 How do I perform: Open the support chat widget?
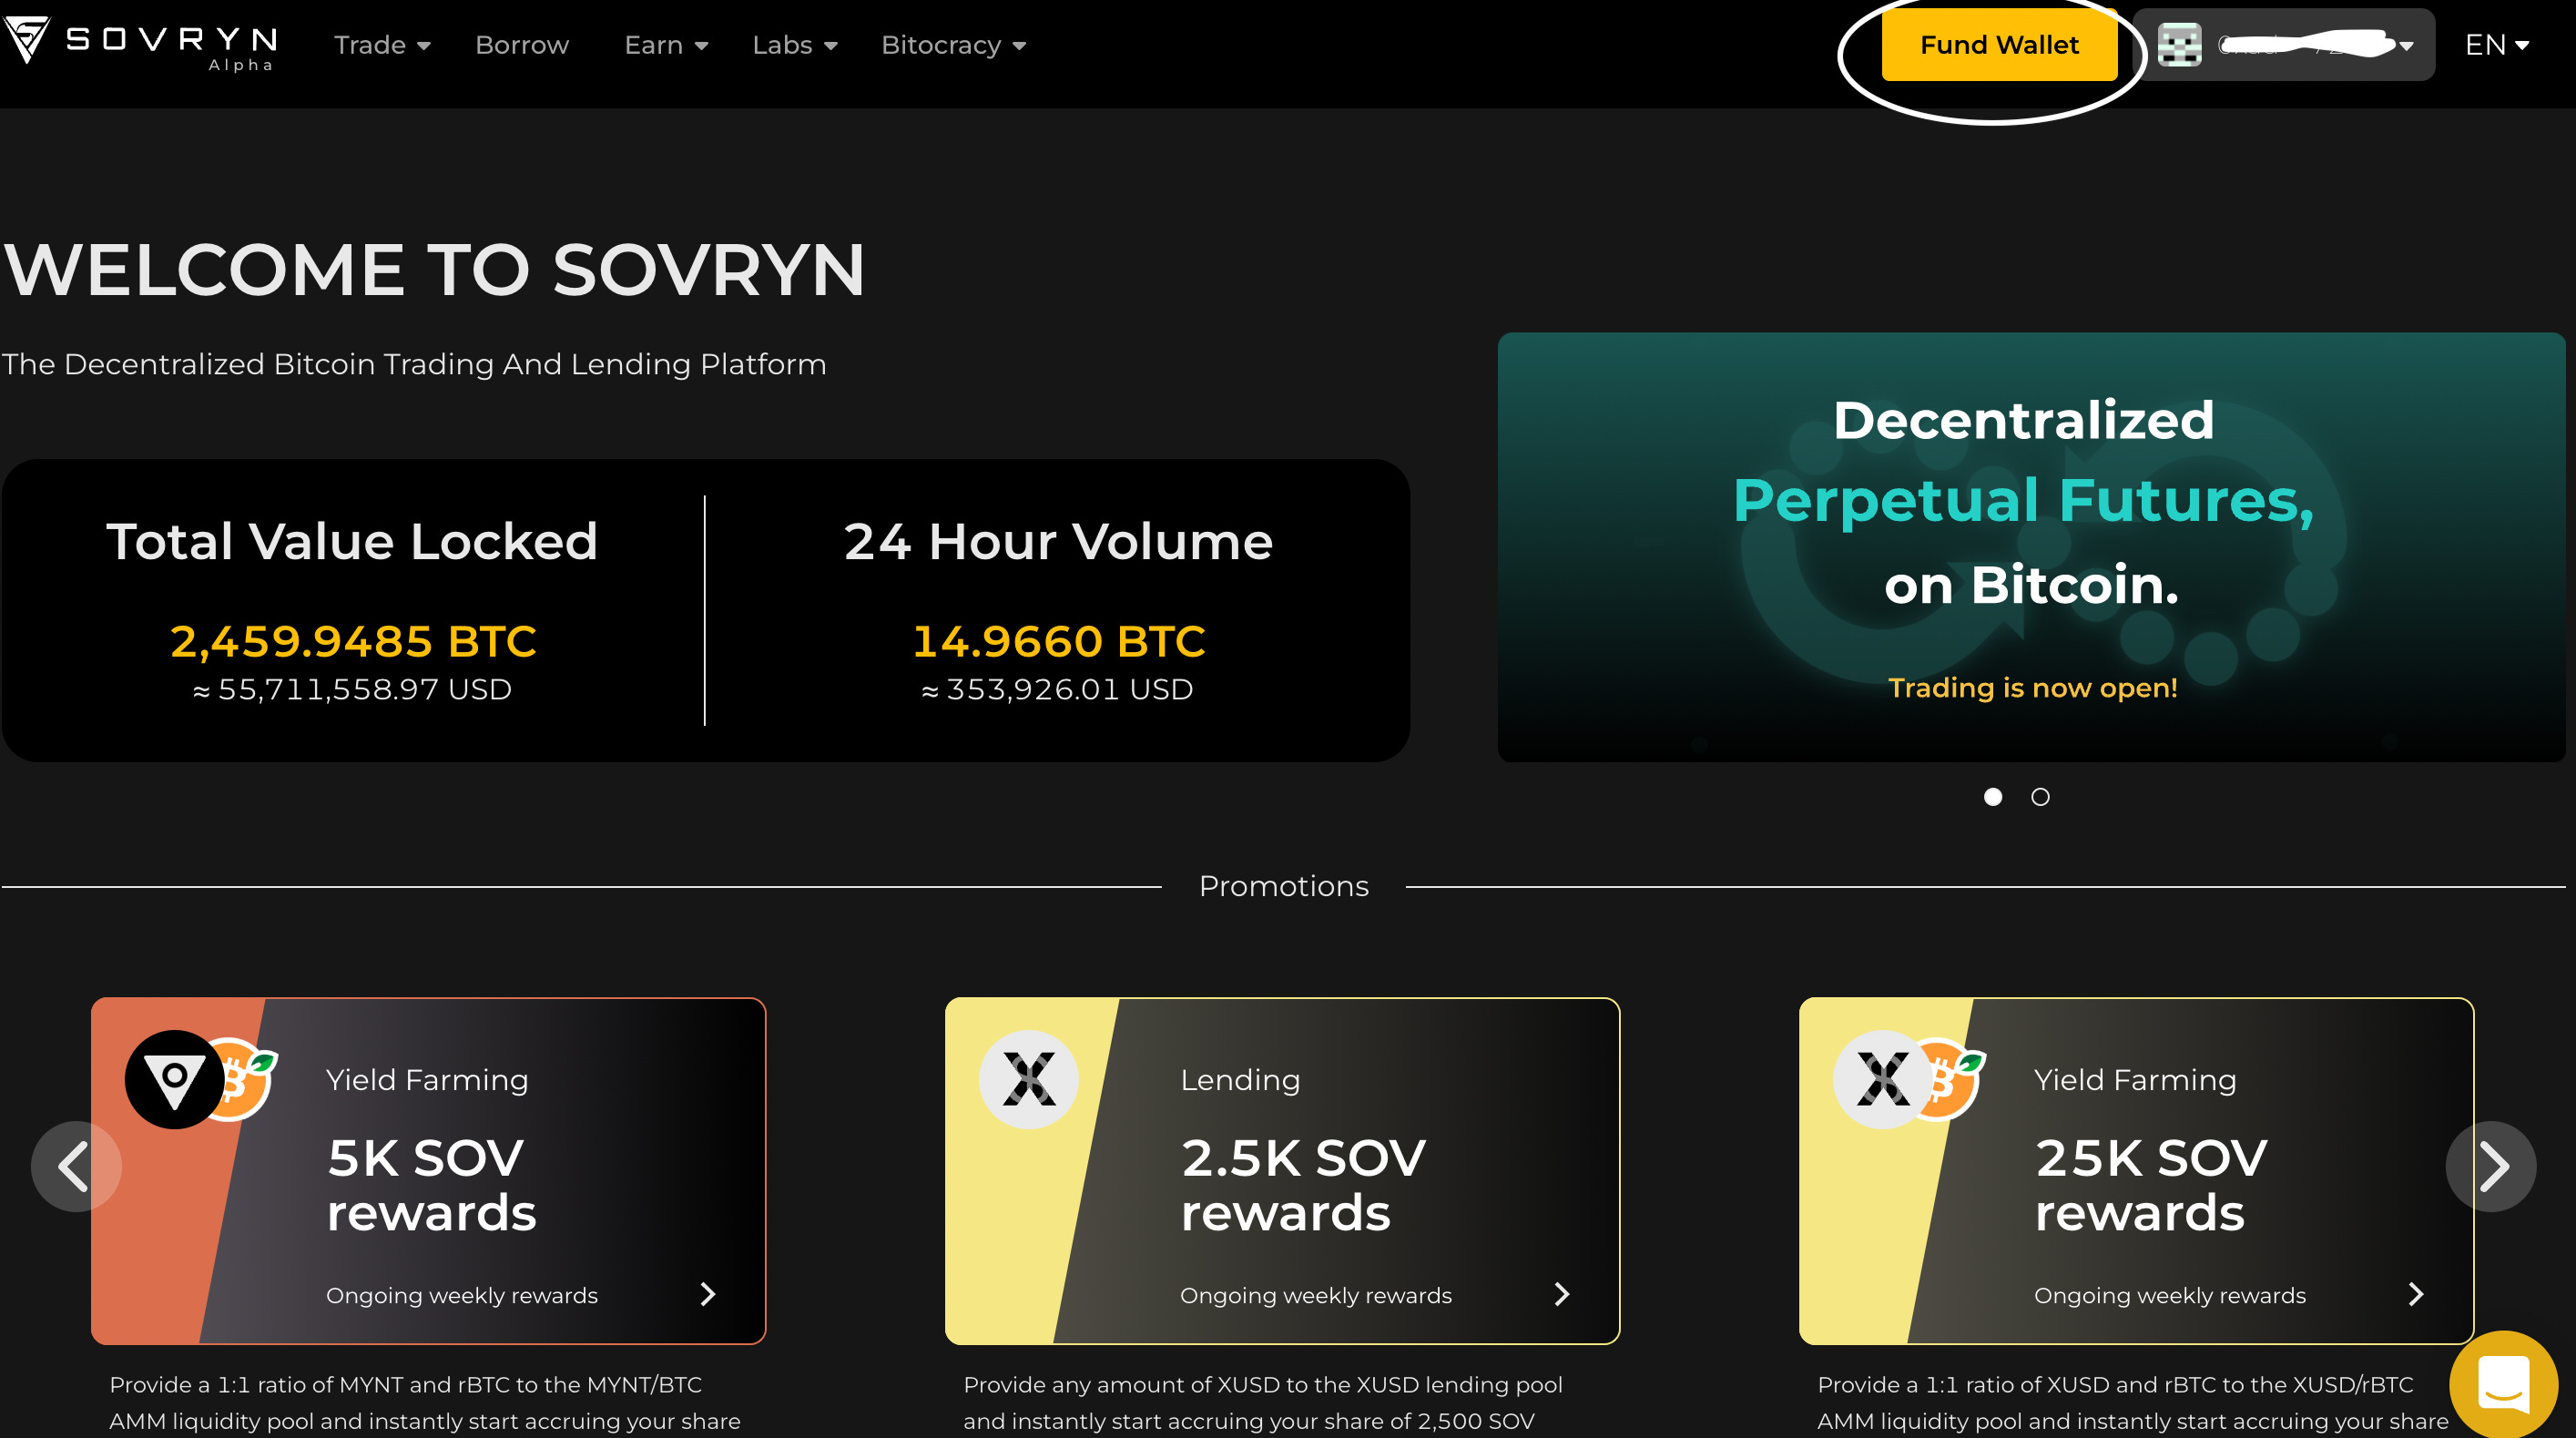(x=2504, y=1384)
